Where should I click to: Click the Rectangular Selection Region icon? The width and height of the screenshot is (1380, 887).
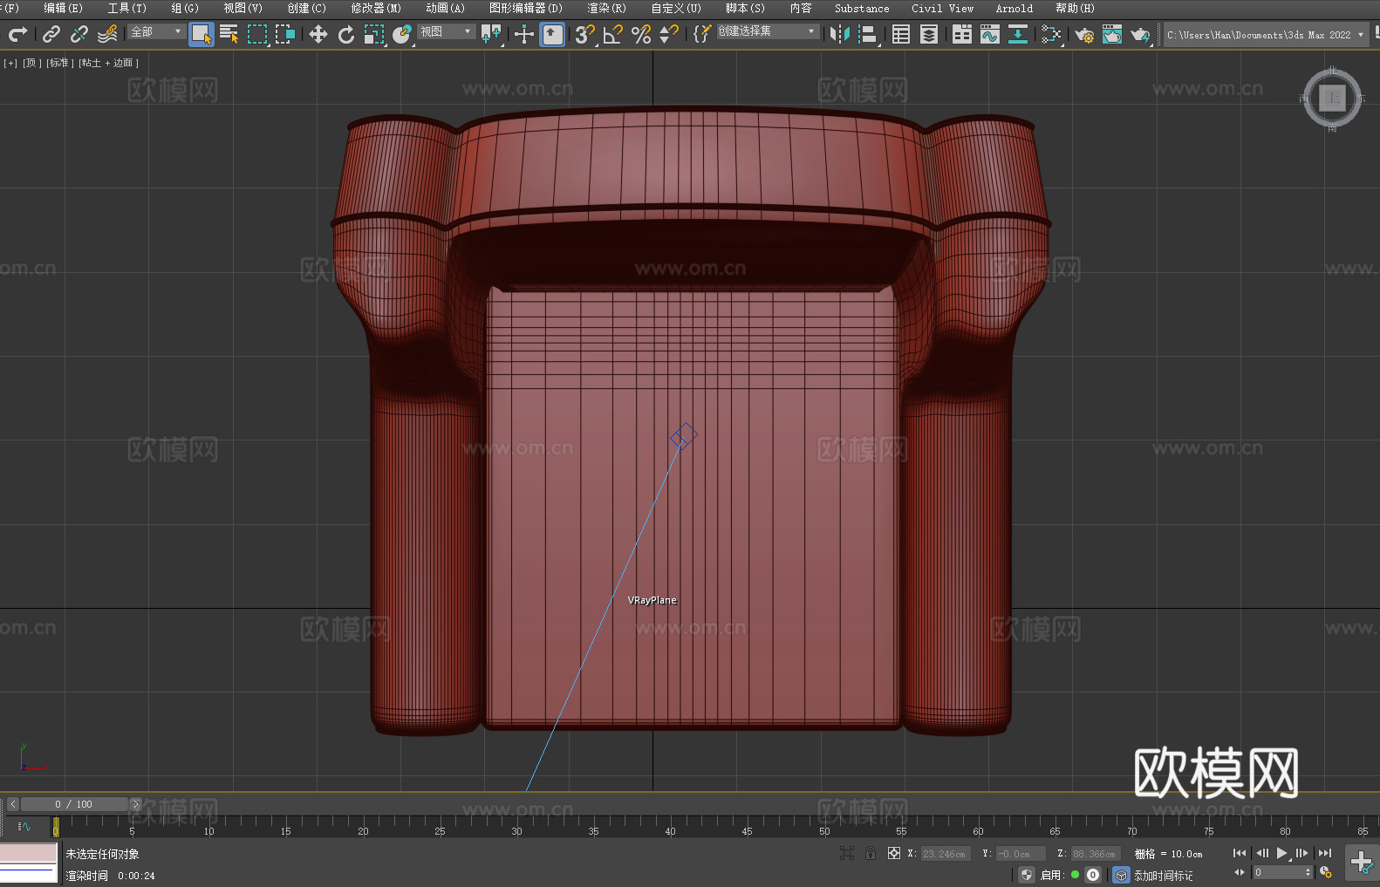pos(257,34)
